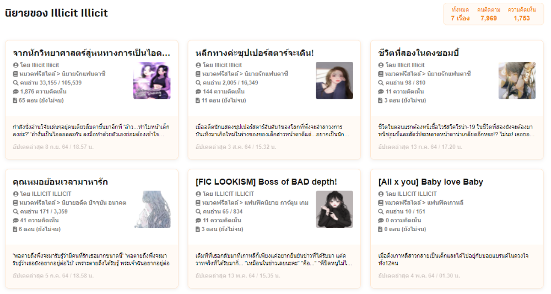Click author icon in Baby love Baby card
The width and height of the screenshot is (551, 294).
(381, 194)
